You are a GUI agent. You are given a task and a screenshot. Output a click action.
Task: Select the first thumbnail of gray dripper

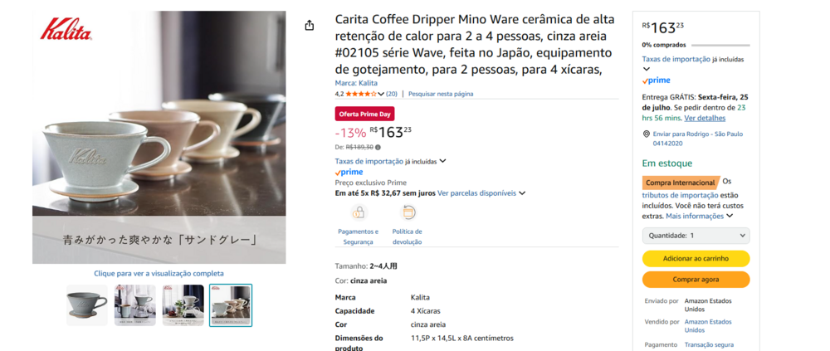pos(87,305)
